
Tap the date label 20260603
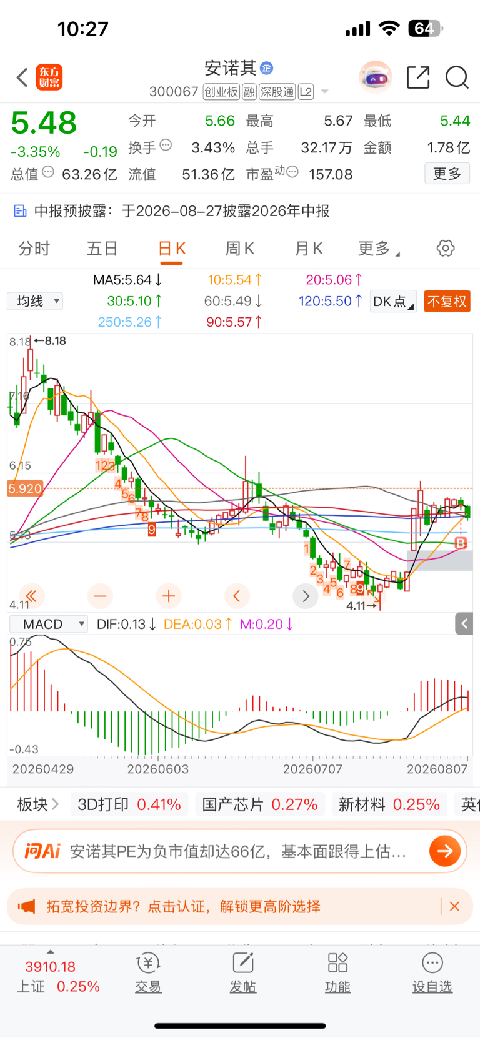click(x=158, y=769)
